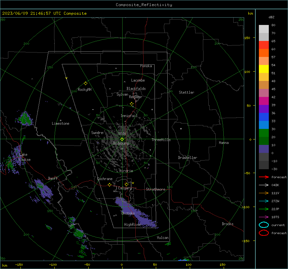Click the Banff town label

click(x=53, y=178)
